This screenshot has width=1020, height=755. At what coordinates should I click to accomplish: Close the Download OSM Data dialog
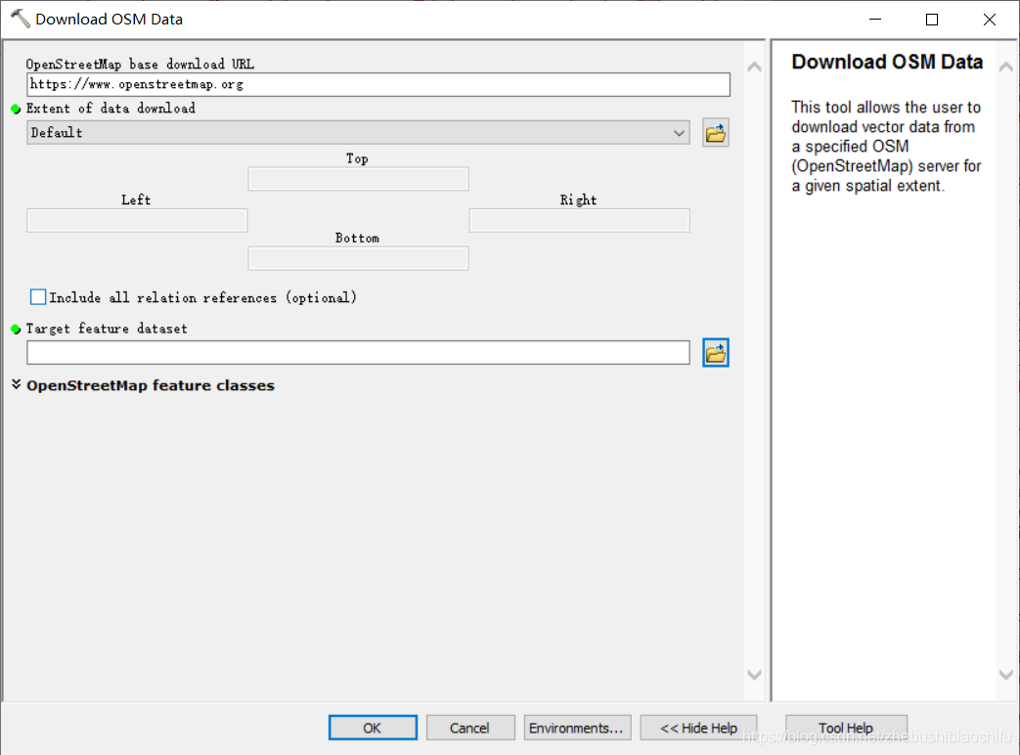(x=990, y=20)
